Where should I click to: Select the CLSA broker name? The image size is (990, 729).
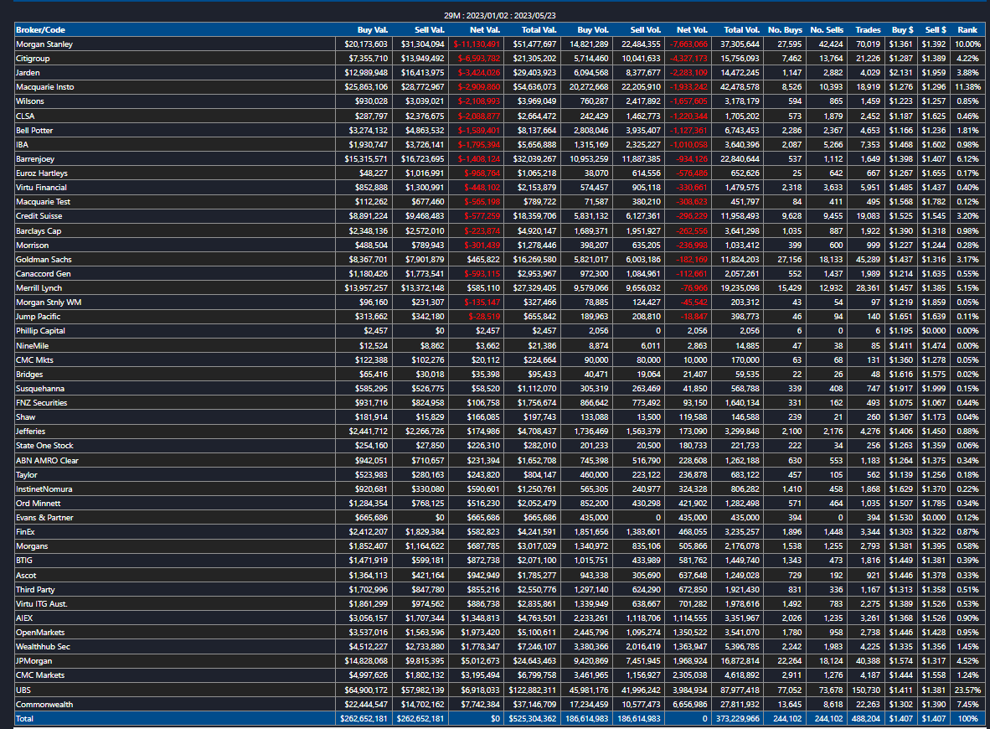click(25, 116)
